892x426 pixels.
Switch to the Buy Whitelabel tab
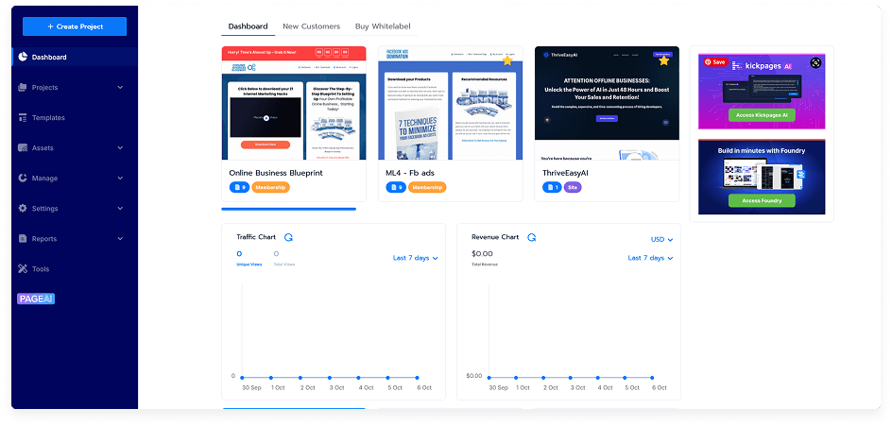(387, 26)
